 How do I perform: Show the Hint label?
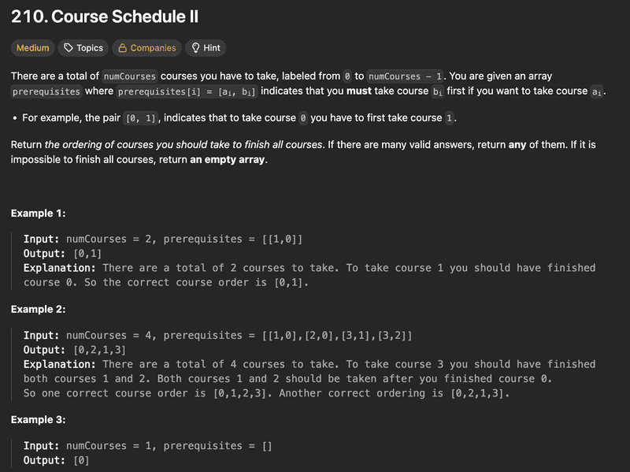(x=212, y=48)
